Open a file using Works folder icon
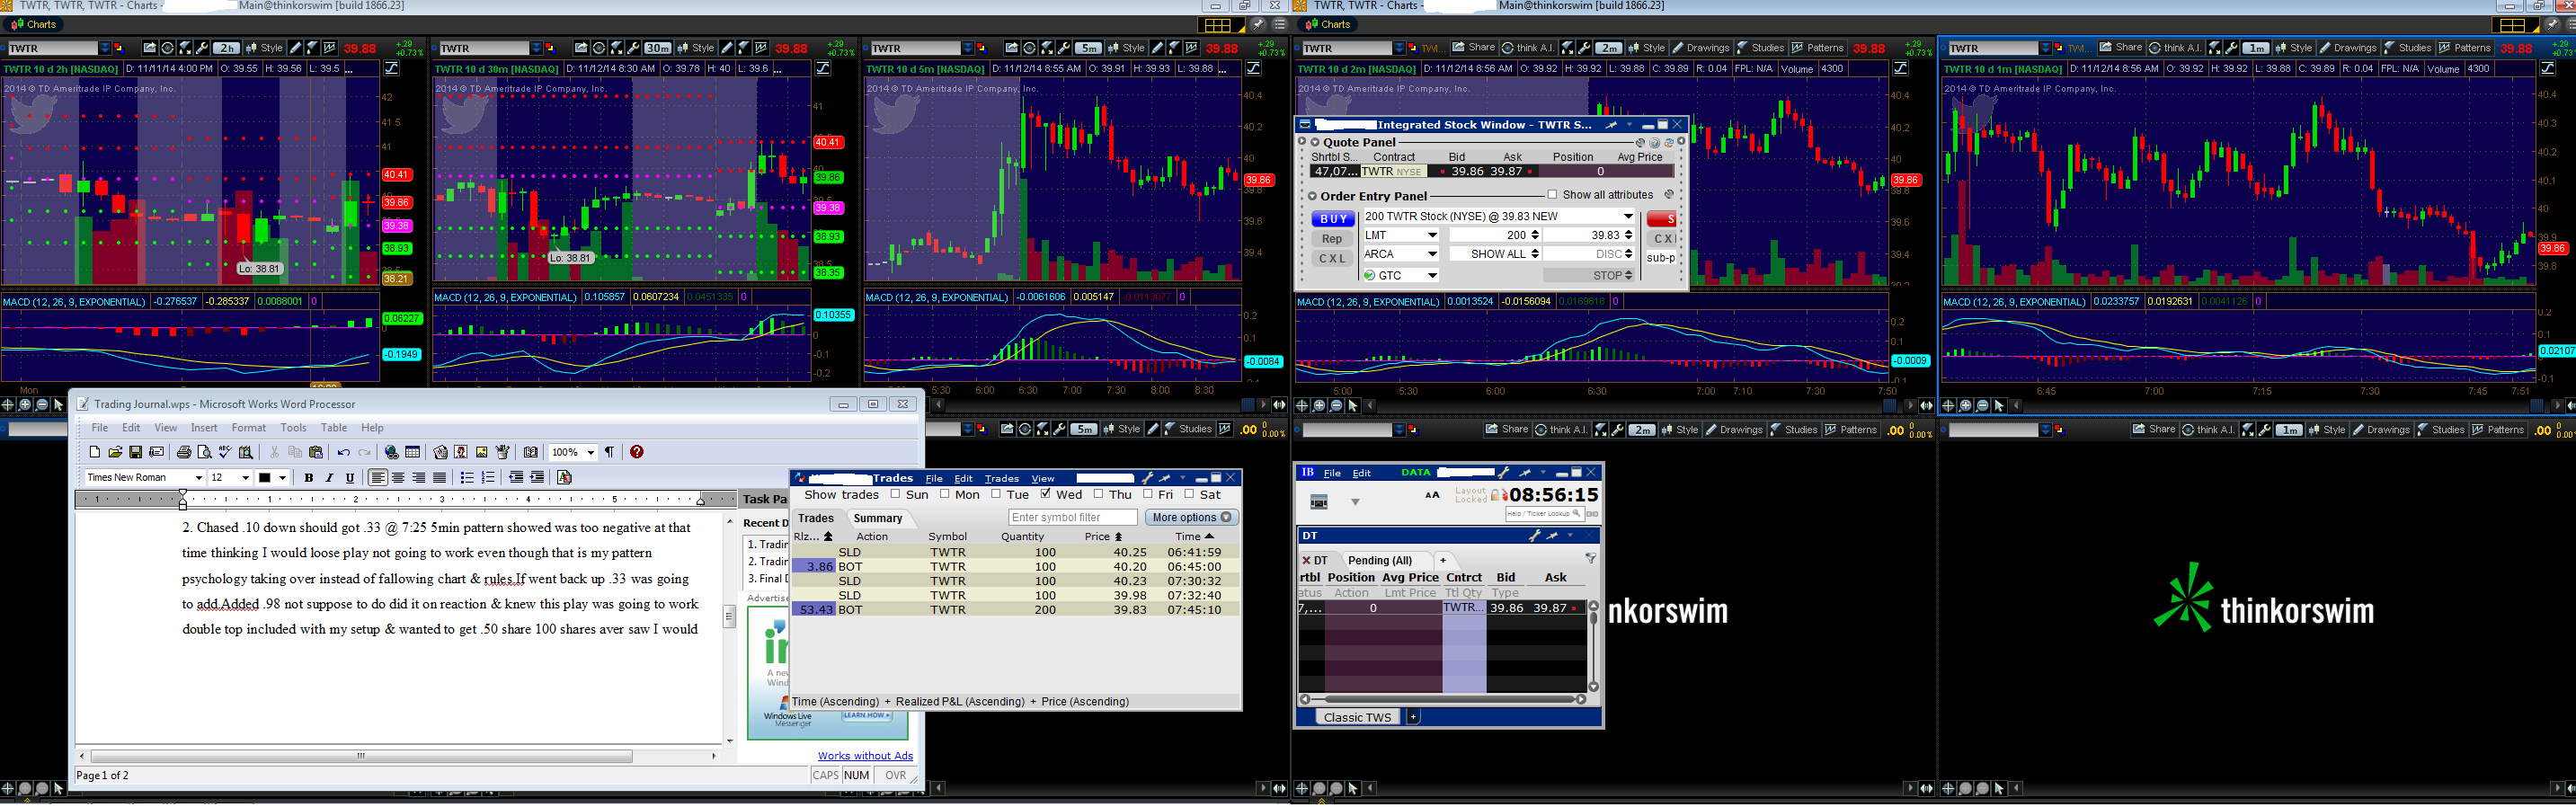The height and width of the screenshot is (807, 2576). pos(115,453)
